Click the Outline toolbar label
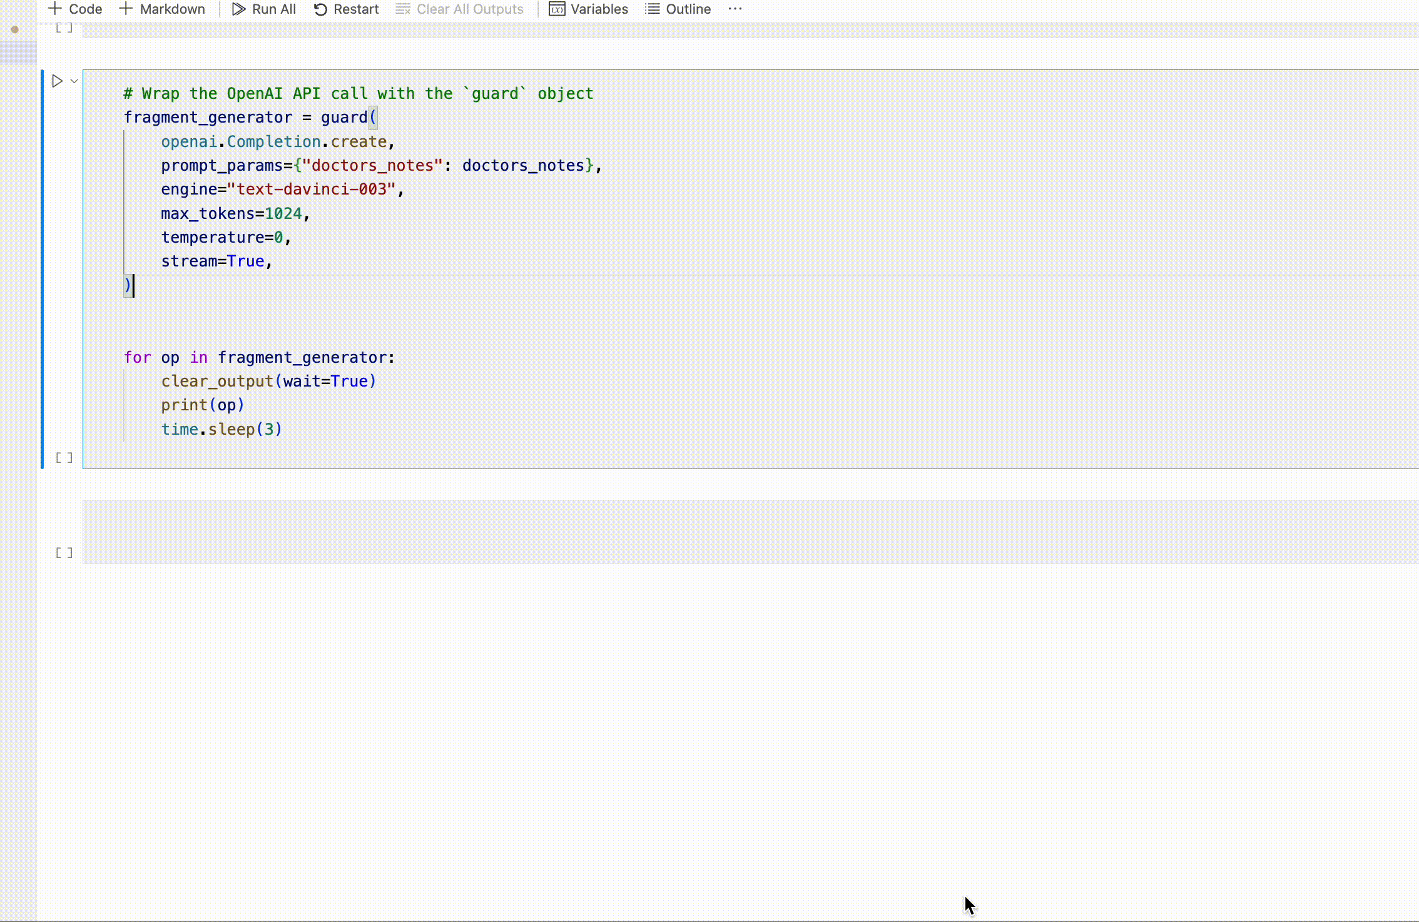This screenshot has width=1419, height=922. 688,9
